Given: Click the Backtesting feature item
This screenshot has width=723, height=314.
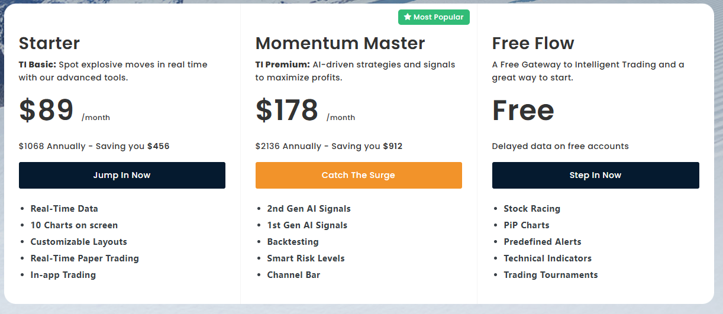Looking at the screenshot, I should click(293, 242).
